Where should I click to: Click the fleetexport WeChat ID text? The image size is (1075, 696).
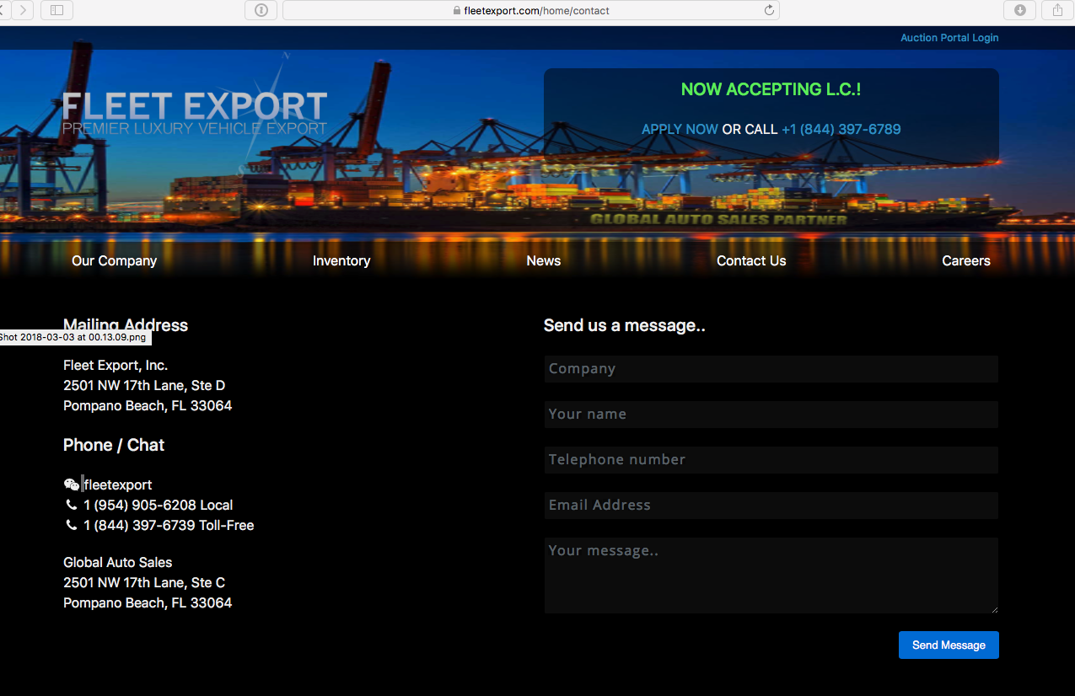(x=118, y=485)
